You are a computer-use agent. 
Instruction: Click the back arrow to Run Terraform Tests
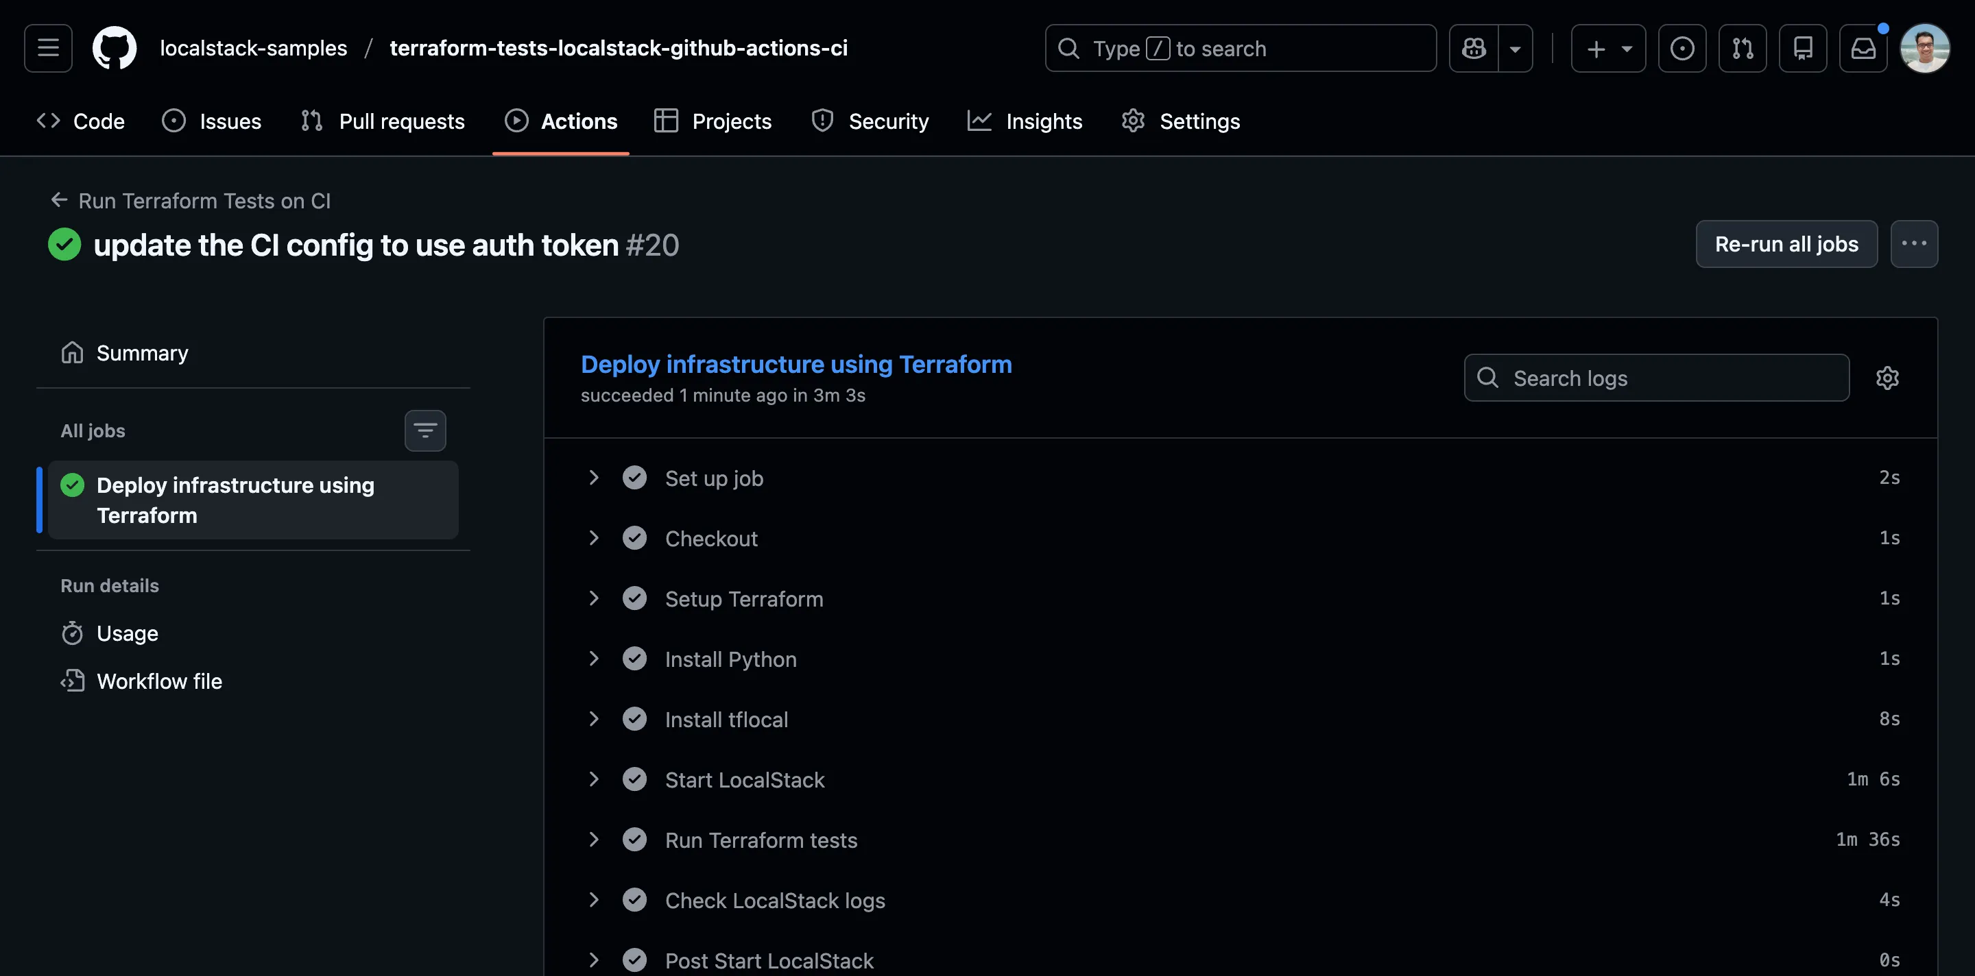coord(58,200)
